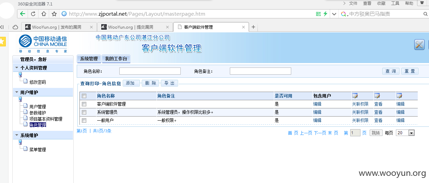
Task: Click the 添加 button
Action: coord(131,83)
